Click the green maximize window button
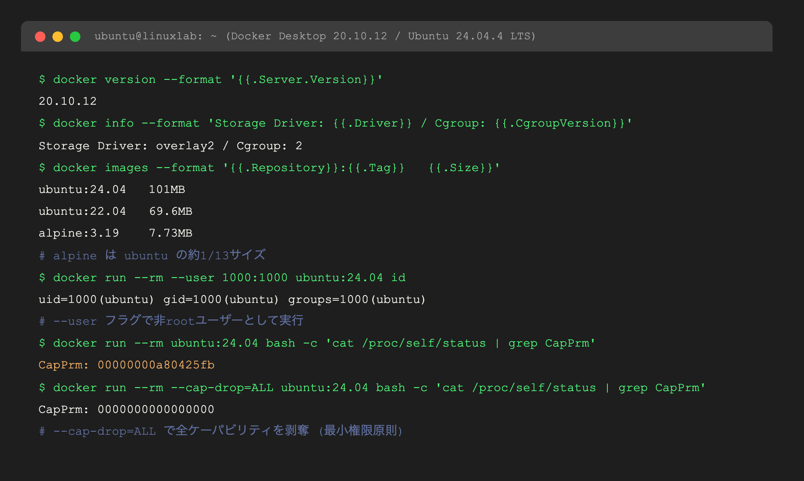Viewport: 804px width, 481px height. [x=75, y=37]
